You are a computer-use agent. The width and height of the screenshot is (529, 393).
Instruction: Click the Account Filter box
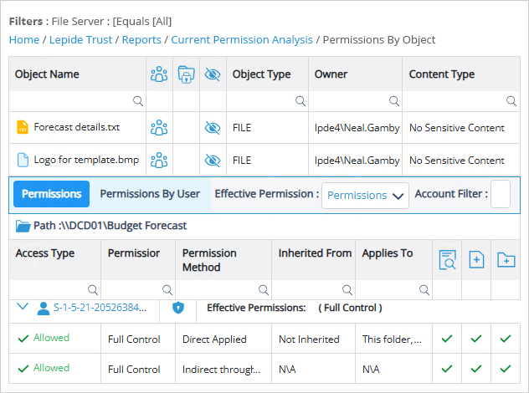point(500,194)
